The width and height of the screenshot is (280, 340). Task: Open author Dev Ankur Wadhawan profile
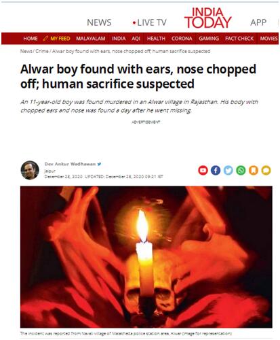(x=70, y=164)
